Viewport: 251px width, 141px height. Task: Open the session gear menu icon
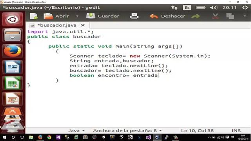coord(245,7)
